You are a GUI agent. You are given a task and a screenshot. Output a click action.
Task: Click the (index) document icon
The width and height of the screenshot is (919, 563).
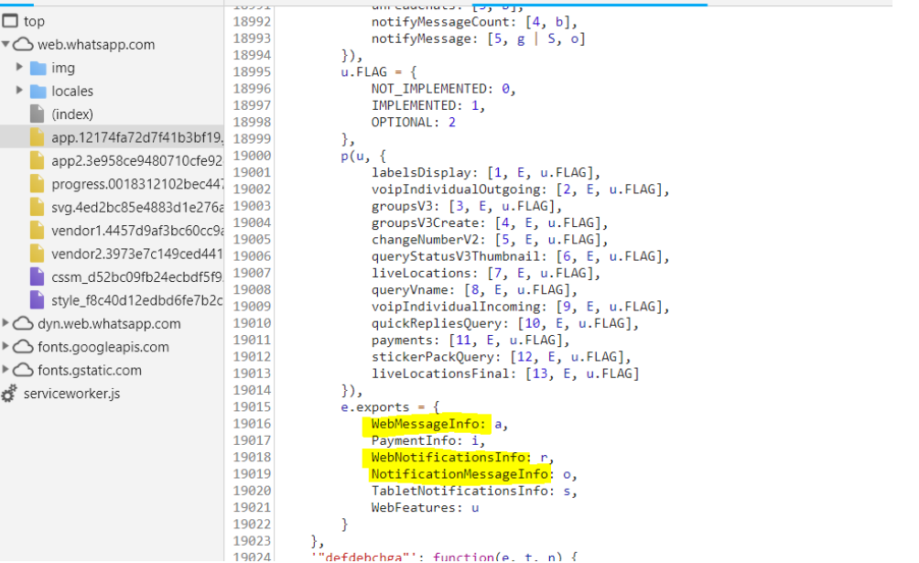point(37,114)
